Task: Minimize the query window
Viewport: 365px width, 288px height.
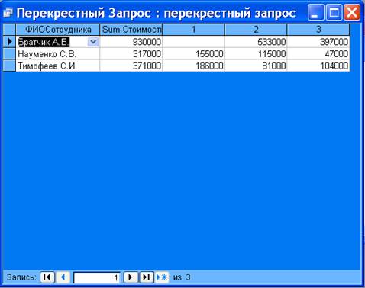Action: [315, 12]
